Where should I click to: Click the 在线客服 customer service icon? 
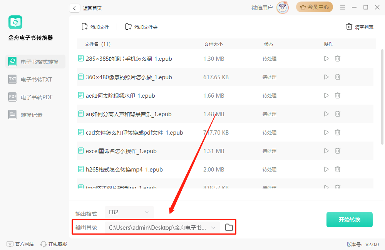point(44,244)
